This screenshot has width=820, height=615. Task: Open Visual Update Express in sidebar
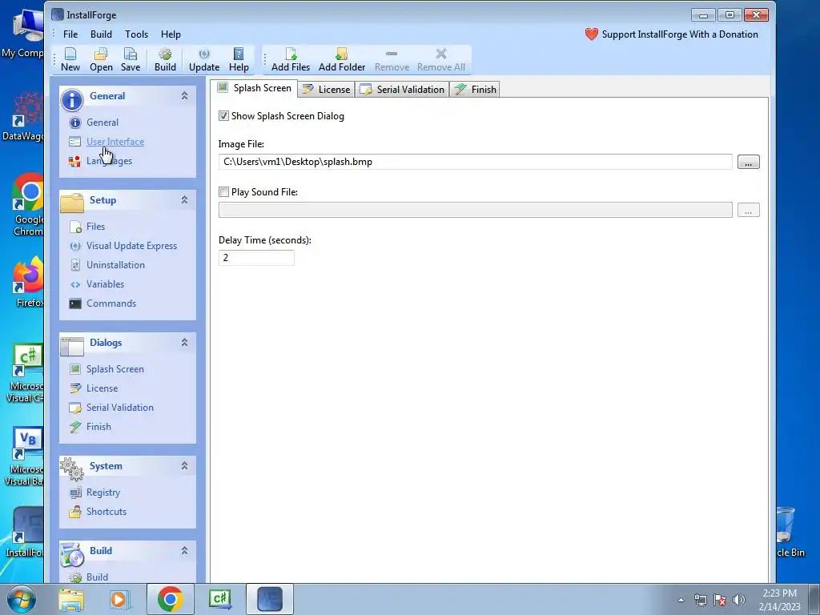132,246
